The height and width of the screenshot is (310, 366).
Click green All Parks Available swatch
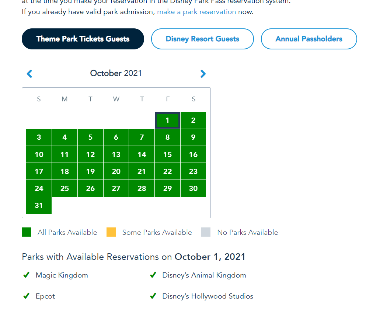tap(27, 232)
